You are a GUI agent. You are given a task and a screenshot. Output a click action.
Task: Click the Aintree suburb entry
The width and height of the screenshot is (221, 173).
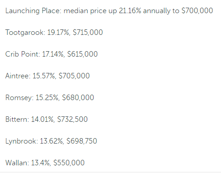pos(47,76)
